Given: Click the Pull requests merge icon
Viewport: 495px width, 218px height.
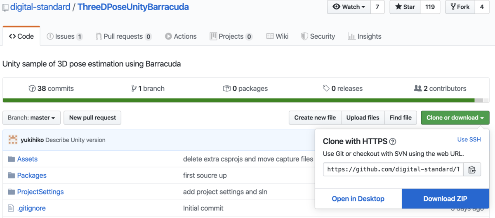Looking at the screenshot, I should (x=99, y=36).
